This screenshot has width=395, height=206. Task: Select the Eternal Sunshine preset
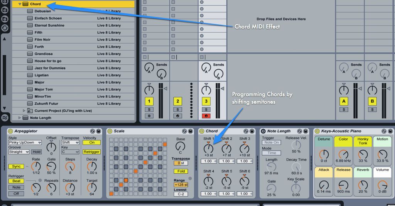coord(73,25)
